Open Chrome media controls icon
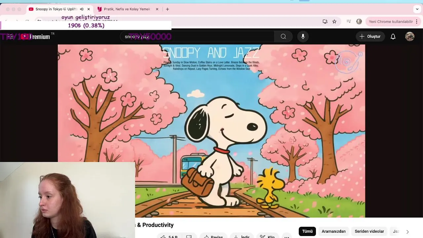Screen dimensions: 423x238 (x=349, y=21)
